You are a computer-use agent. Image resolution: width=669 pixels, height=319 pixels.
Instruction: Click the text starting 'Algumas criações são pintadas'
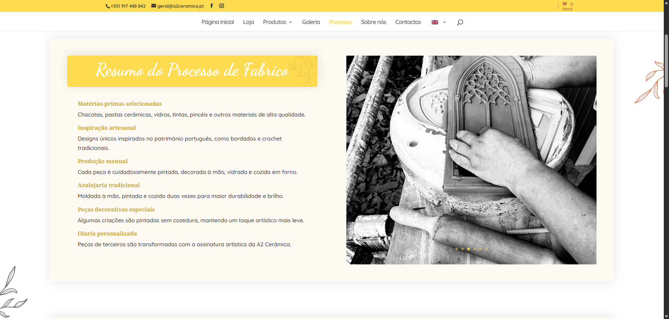[x=191, y=220]
